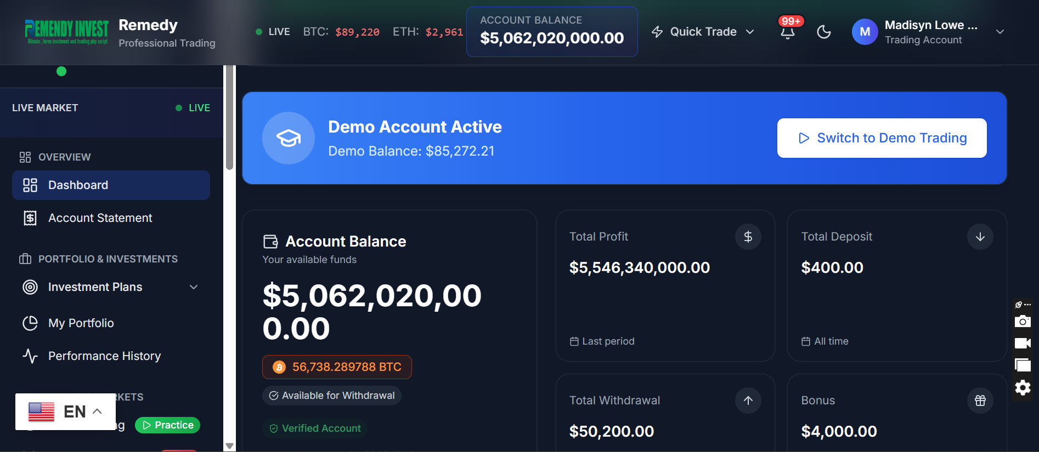
Task: Open the Bonus gift icon
Action: coord(980,400)
